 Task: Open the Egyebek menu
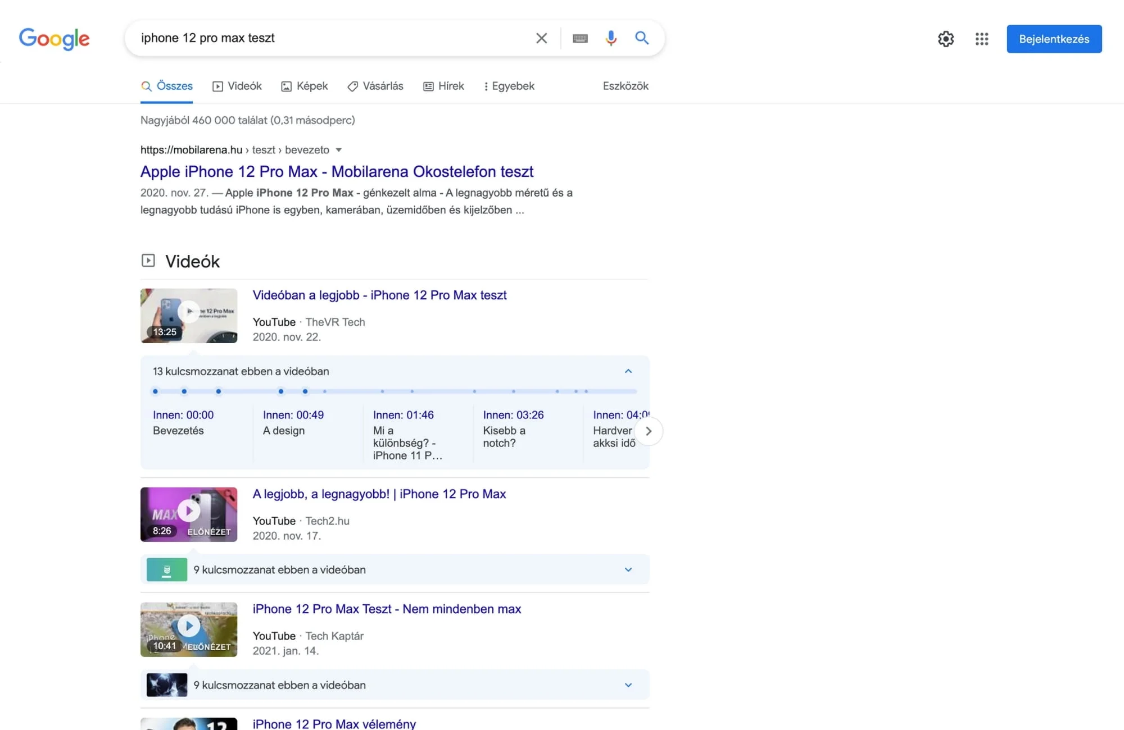509,86
